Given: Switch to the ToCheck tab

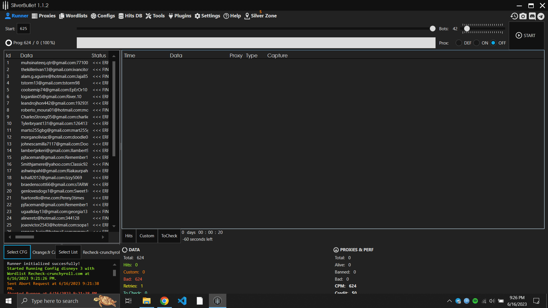Looking at the screenshot, I should pyautogui.click(x=169, y=236).
